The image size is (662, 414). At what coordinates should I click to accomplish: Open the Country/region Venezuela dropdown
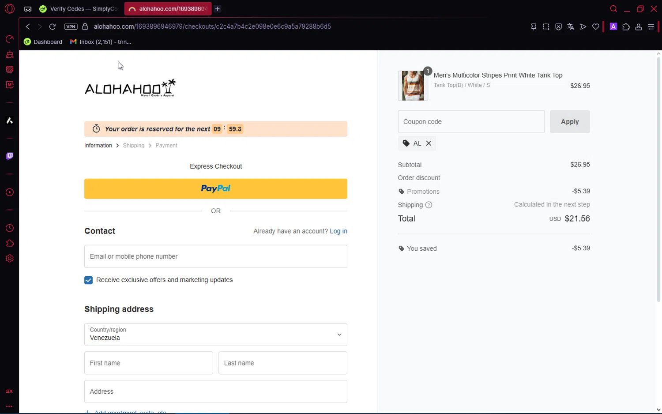click(216, 335)
